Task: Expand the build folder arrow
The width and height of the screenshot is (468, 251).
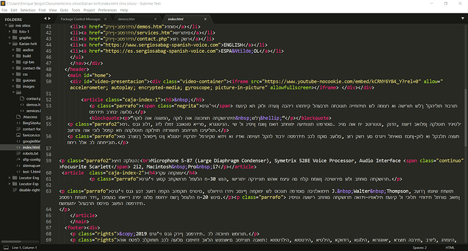Action: click(13, 56)
